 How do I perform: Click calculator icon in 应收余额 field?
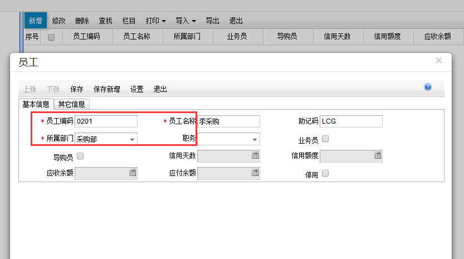click(133, 173)
